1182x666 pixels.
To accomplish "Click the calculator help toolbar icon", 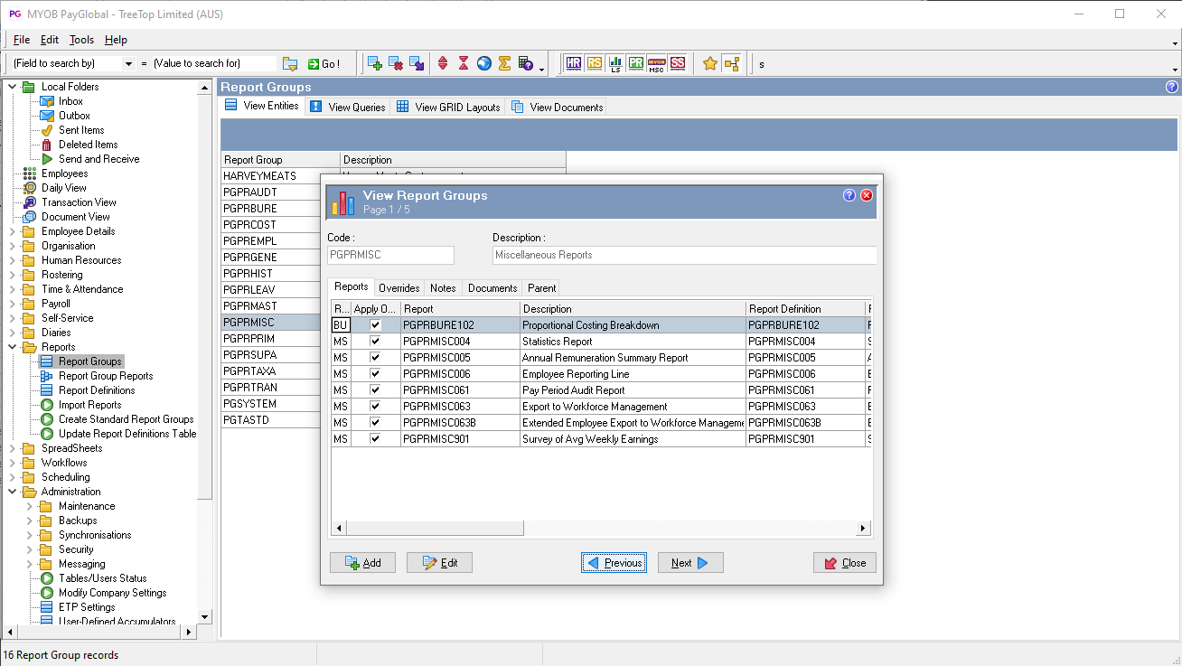I will coord(526,63).
